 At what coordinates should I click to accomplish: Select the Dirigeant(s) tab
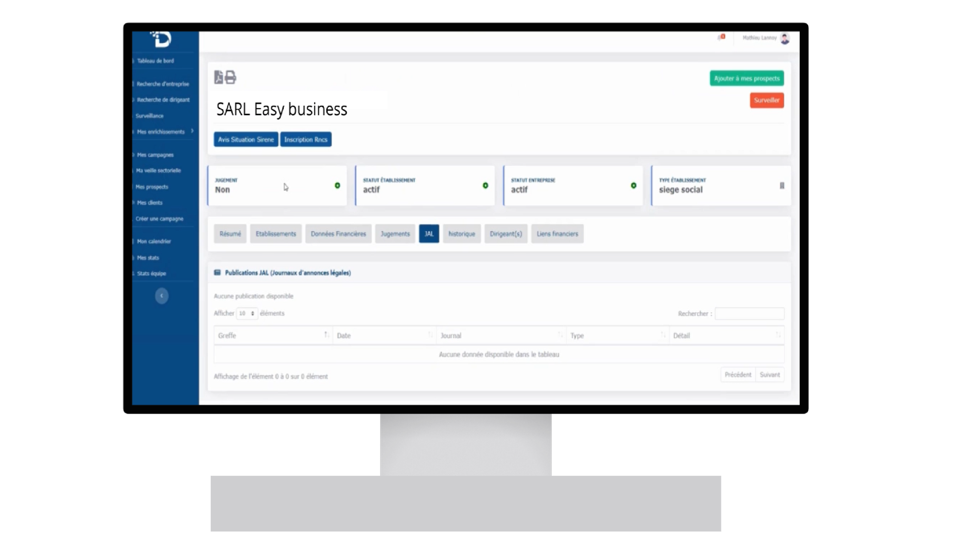click(506, 234)
